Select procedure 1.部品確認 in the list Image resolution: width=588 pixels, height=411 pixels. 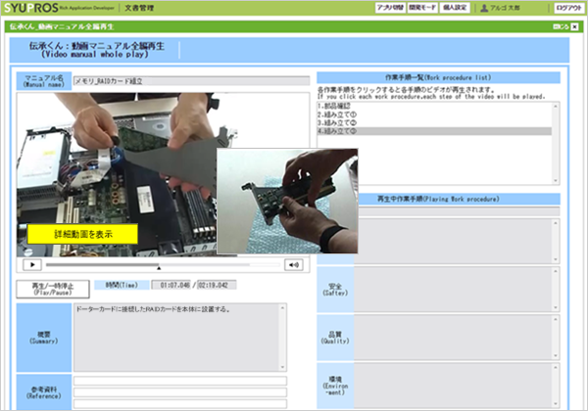pyautogui.click(x=434, y=107)
